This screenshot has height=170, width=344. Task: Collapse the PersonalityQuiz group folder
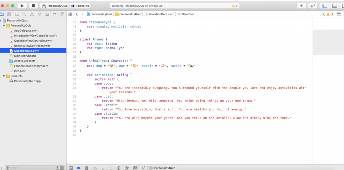pyautogui.click(x=4, y=25)
